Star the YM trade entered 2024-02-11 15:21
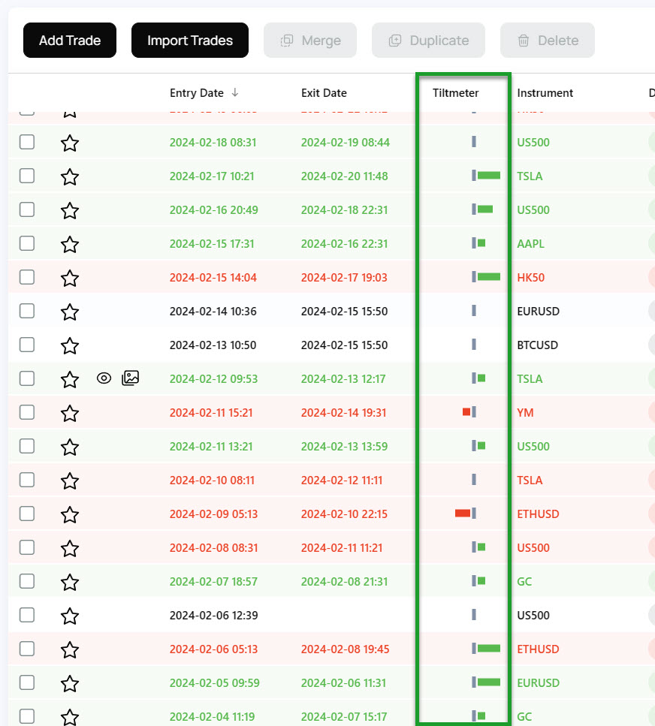Viewport: 655px width, 726px height. tap(70, 413)
